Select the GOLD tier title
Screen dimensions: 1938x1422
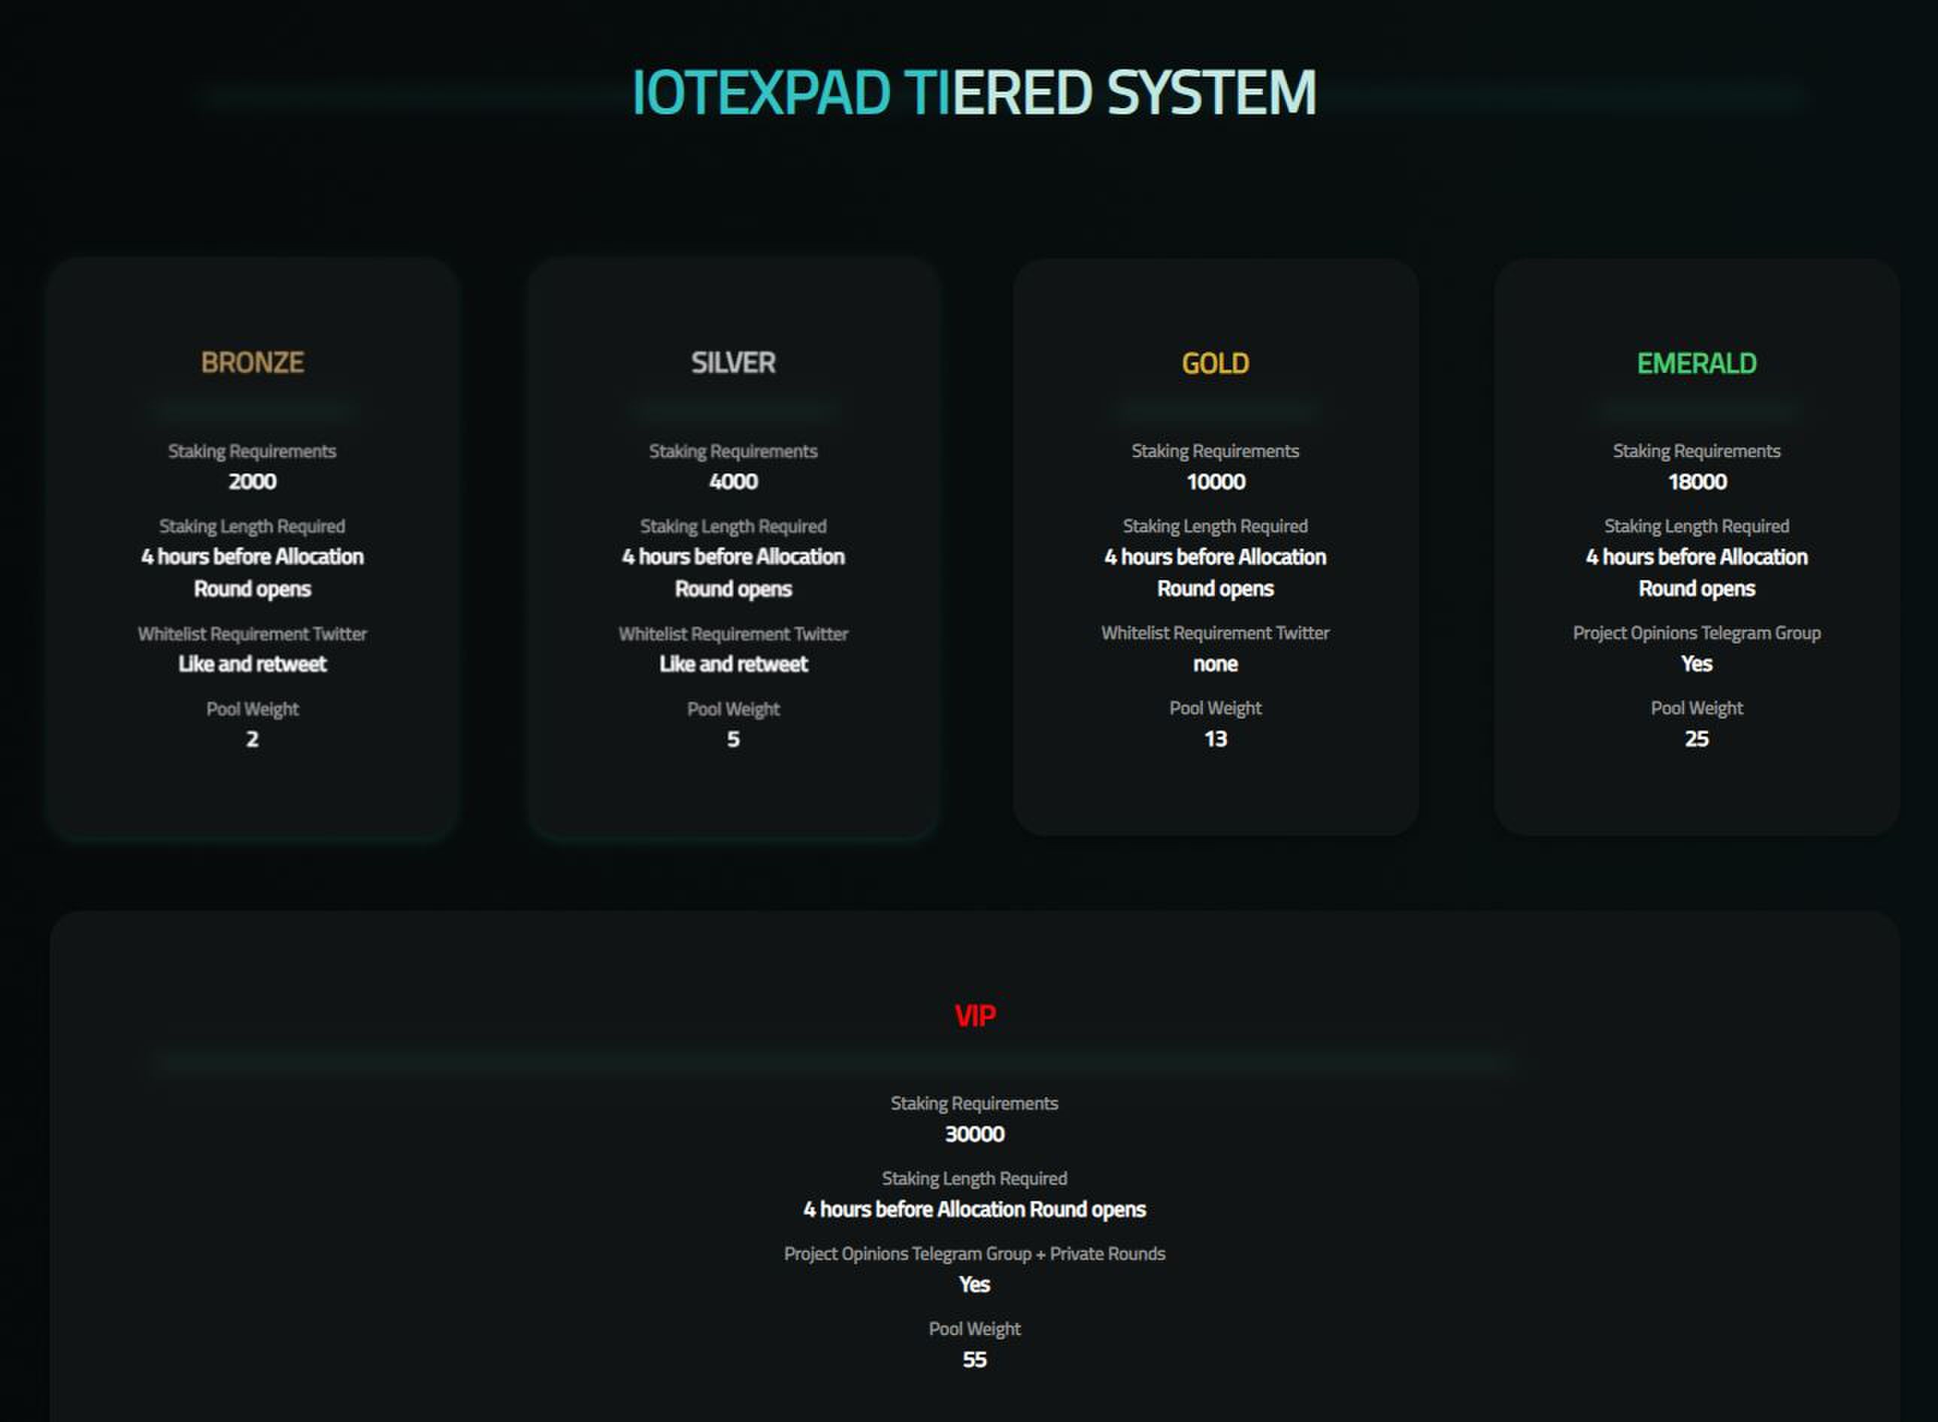click(x=1215, y=363)
